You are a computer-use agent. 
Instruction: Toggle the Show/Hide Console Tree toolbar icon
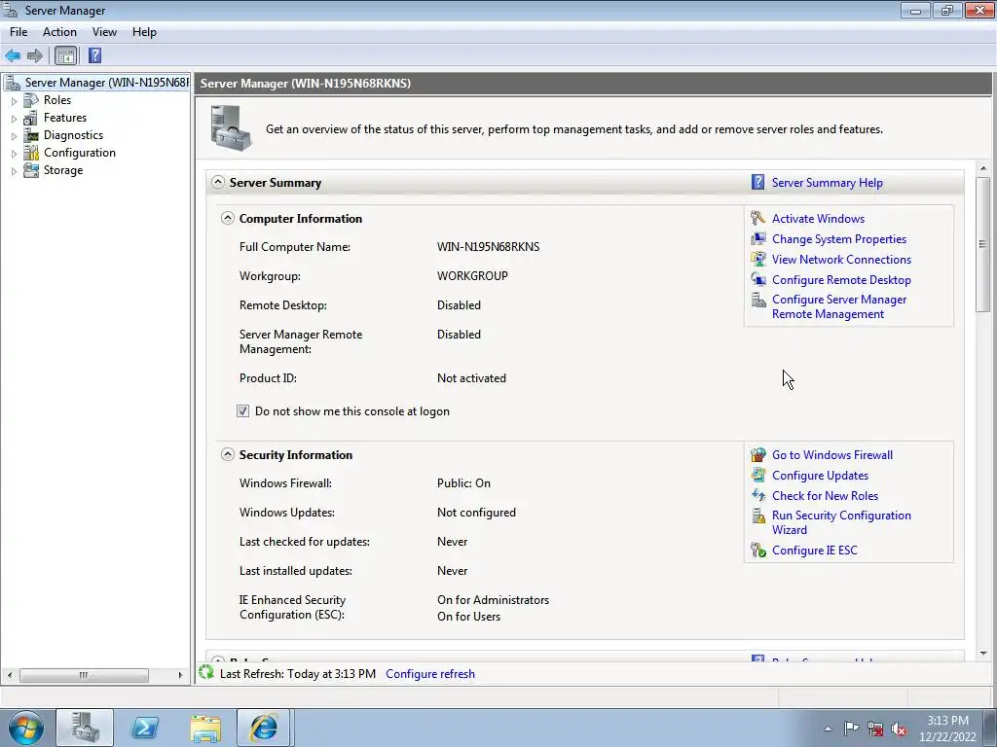[65, 55]
